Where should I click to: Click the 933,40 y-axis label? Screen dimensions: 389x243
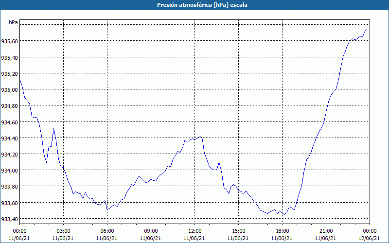9,219
